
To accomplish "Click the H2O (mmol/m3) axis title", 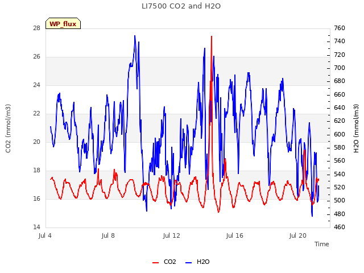I will coord(356,129).
